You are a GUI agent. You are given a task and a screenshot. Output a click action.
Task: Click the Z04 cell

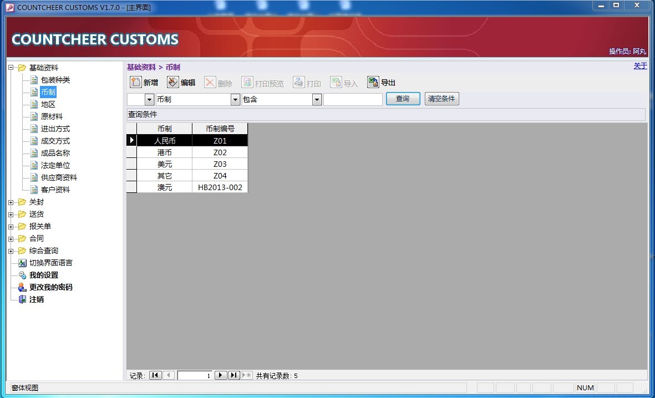[220, 176]
